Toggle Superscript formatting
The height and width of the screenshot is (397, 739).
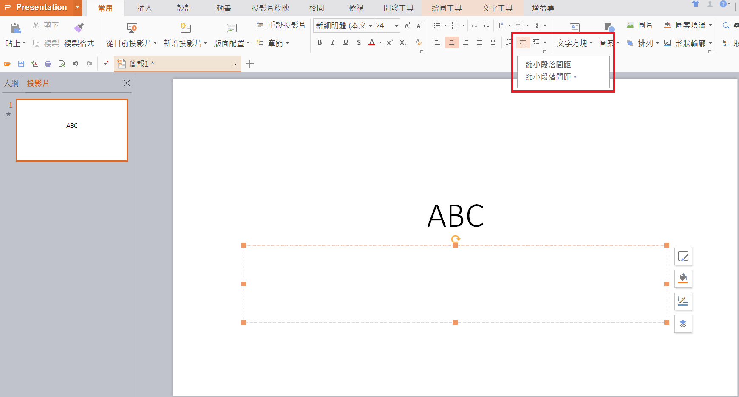click(390, 42)
